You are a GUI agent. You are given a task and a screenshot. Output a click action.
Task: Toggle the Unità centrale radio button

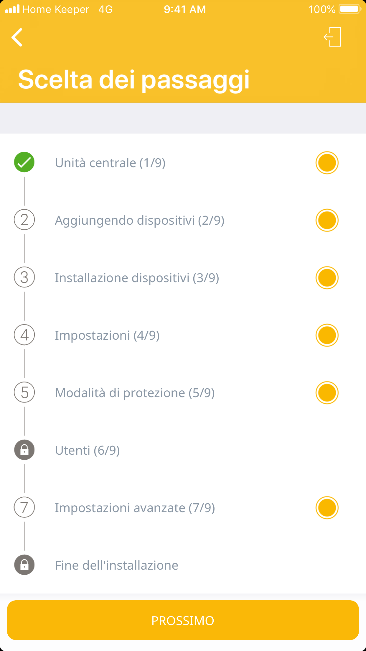click(x=327, y=163)
